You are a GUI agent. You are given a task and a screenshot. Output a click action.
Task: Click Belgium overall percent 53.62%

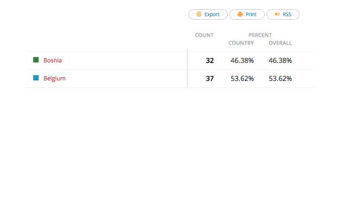click(280, 79)
